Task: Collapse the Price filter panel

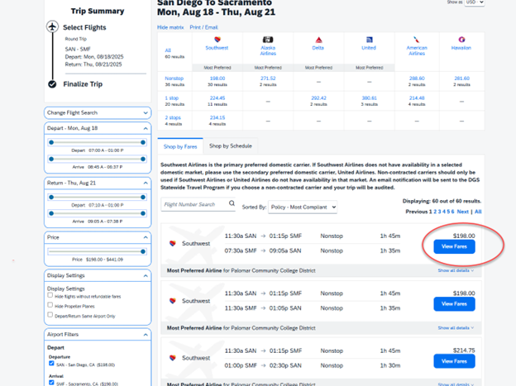Action: 98,237
